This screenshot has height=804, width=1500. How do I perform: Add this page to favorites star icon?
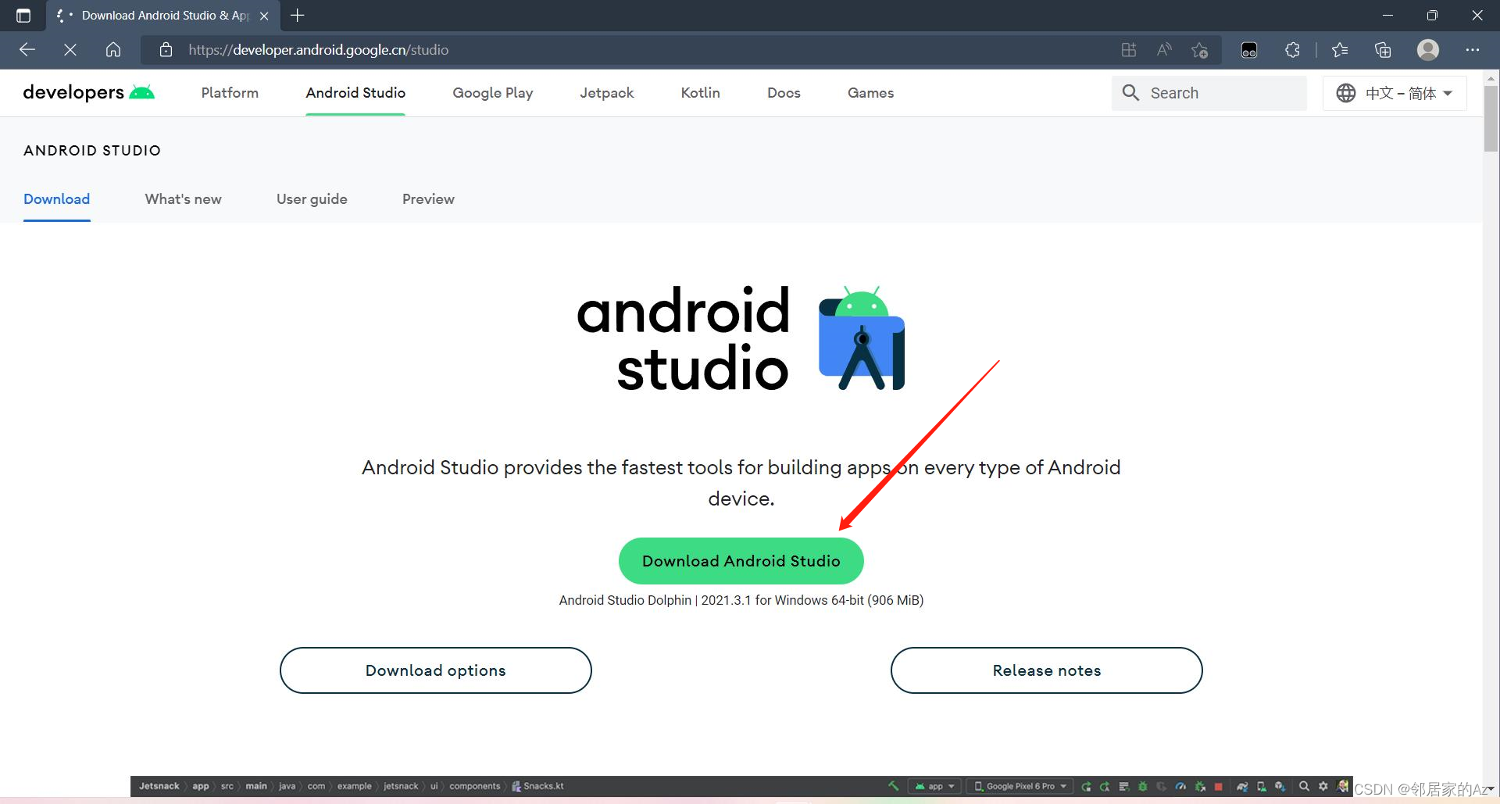pyautogui.click(x=1200, y=50)
